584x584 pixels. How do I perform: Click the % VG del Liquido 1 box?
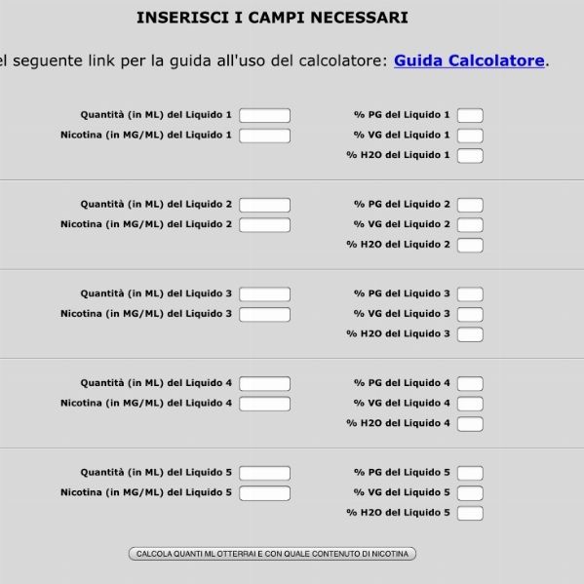(x=470, y=136)
